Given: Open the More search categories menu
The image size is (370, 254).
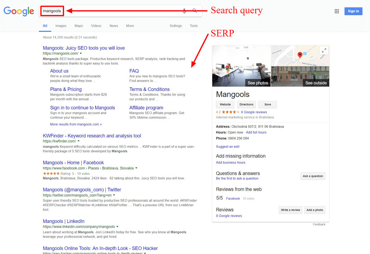Looking at the screenshot, I should tap(130, 26).
